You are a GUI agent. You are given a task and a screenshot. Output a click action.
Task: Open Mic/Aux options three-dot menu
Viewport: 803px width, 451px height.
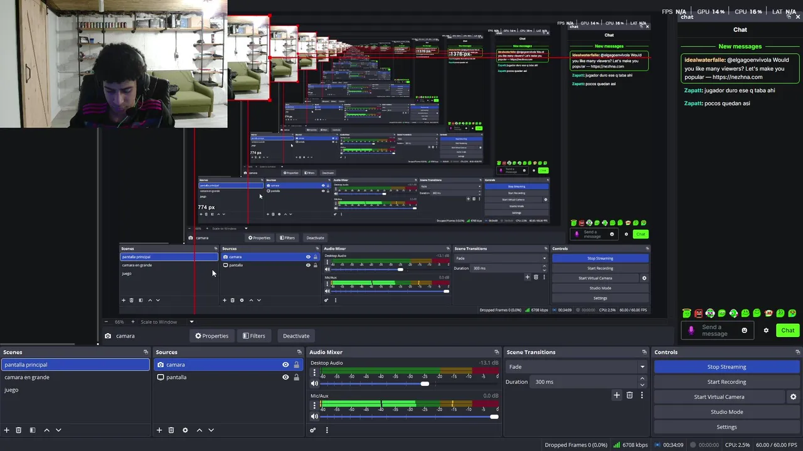314,405
